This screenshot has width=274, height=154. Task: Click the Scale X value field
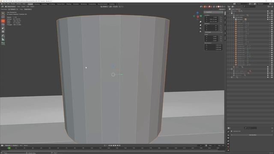[212, 36]
